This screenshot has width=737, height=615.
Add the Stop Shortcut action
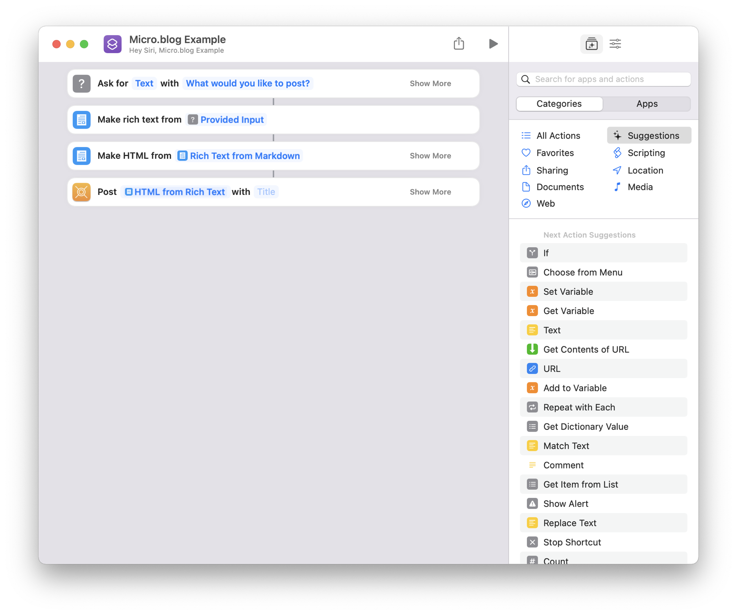(x=604, y=542)
